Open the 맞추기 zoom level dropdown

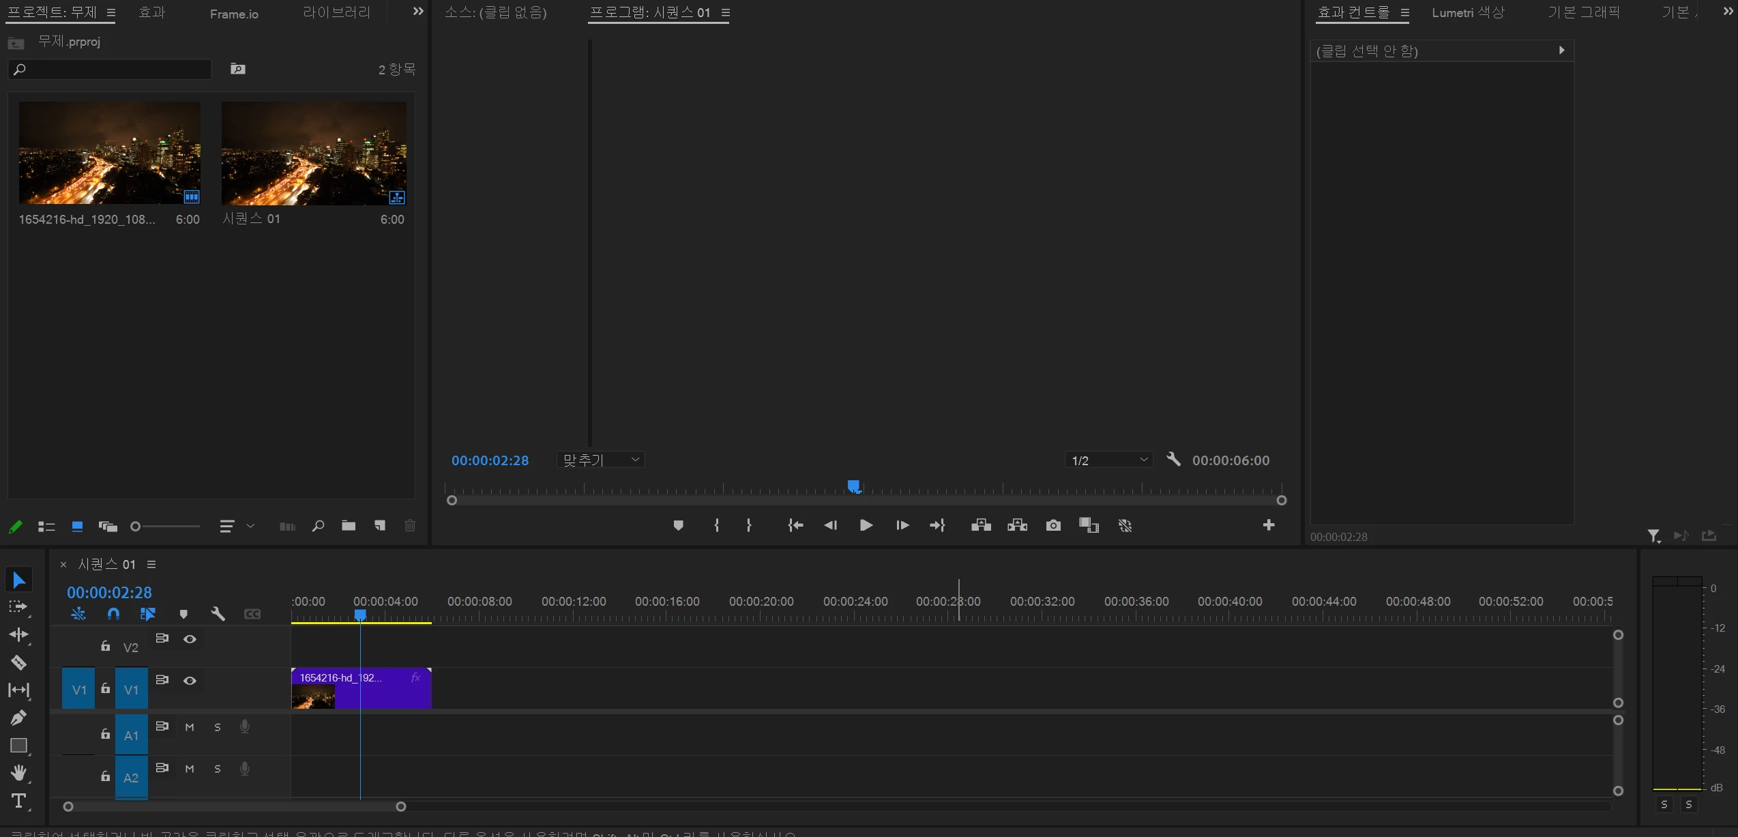600,460
